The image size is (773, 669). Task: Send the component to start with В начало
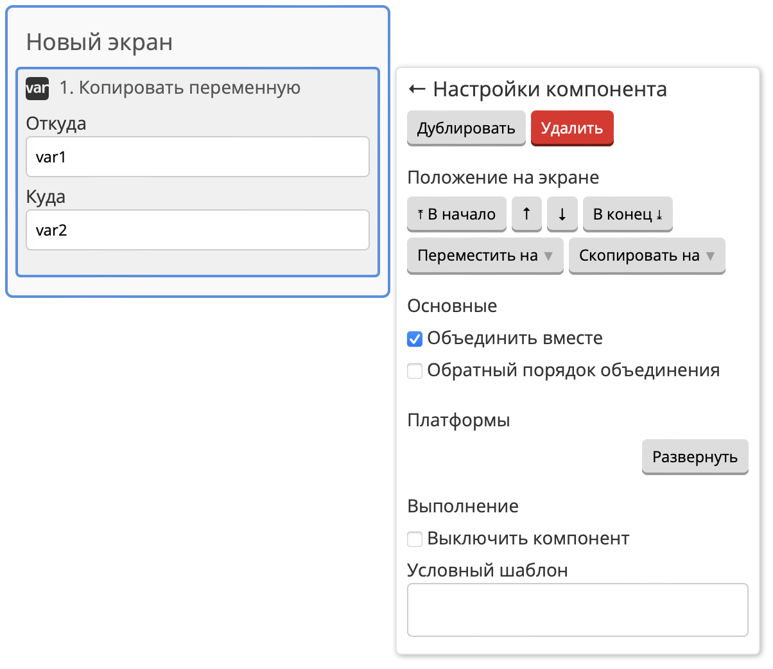tap(456, 214)
